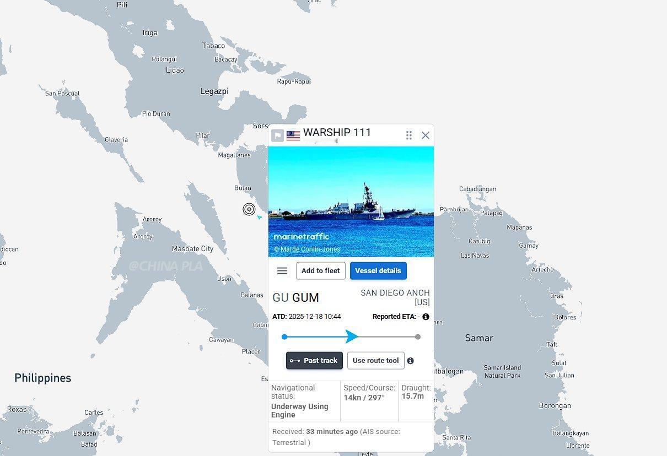The width and height of the screenshot is (667, 456).
Task: Click the United States flag icon
Action: pyautogui.click(x=293, y=135)
